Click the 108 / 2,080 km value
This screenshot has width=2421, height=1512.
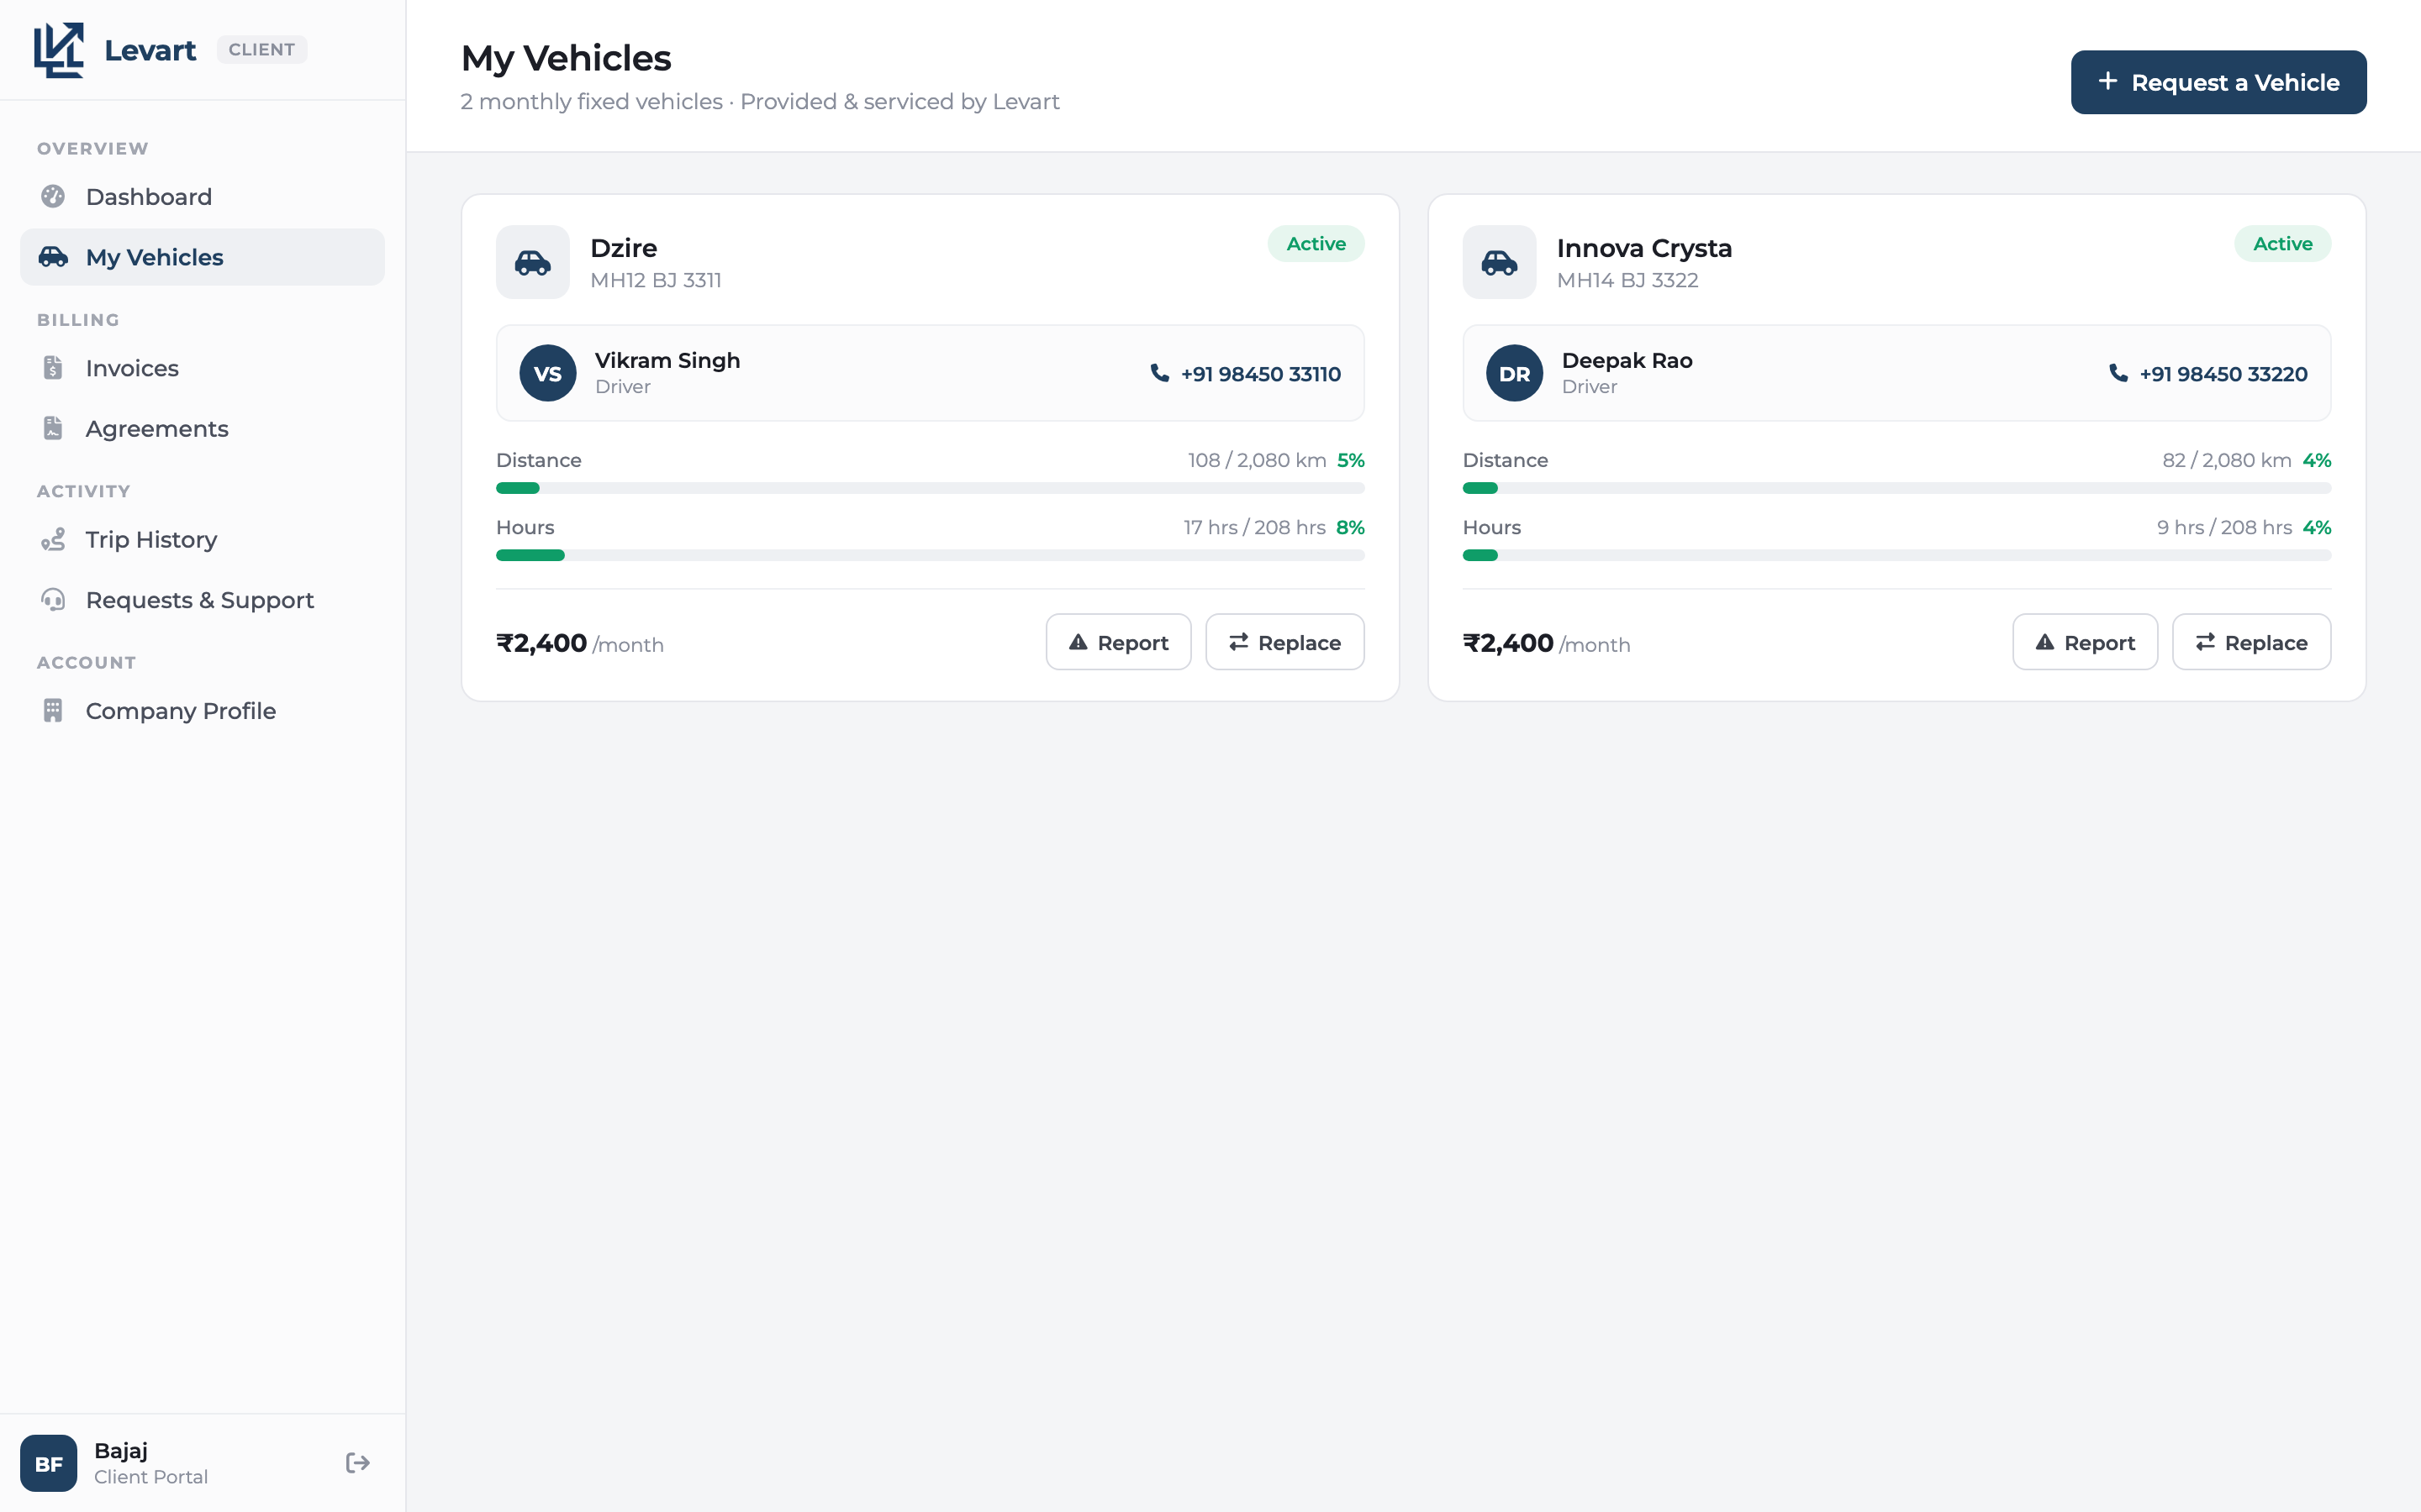[x=1257, y=460]
